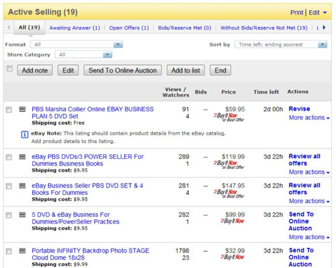Viewport: 336px width, 268px height.
Task: Click Revise for PBS Marsha Collier listing
Action: [x=299, y=109]
